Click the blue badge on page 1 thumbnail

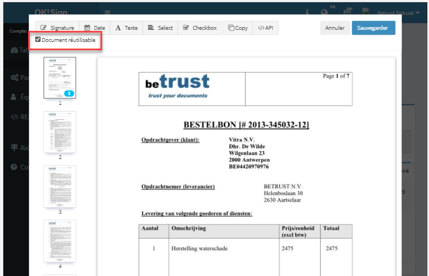pos(69,93)
